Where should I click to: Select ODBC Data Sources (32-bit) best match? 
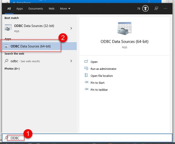click(39, 28)
